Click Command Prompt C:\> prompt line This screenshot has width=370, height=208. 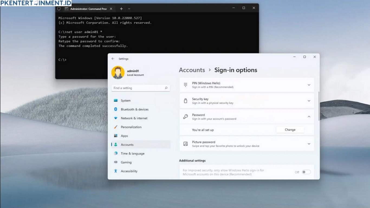tap(63, 60)
